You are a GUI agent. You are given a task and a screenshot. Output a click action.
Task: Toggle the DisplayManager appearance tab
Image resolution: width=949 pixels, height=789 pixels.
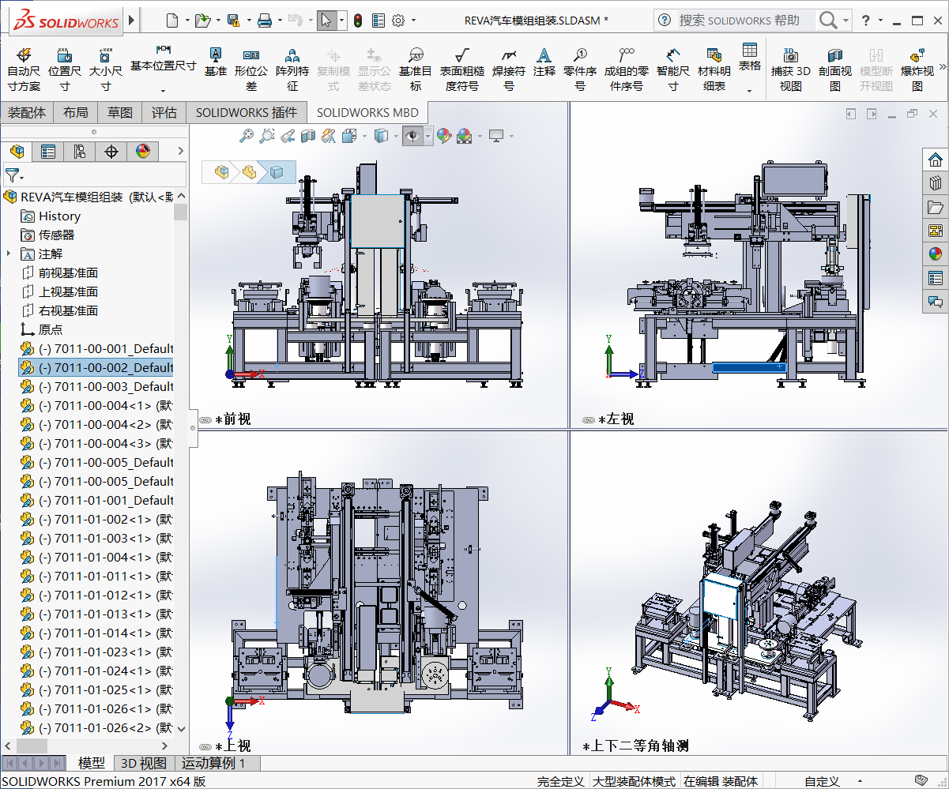pyautogui.click(x=143, y=151)
